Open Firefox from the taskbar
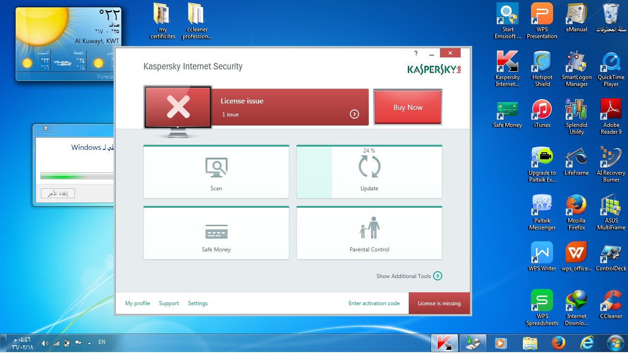 click(x=558, y=343)
